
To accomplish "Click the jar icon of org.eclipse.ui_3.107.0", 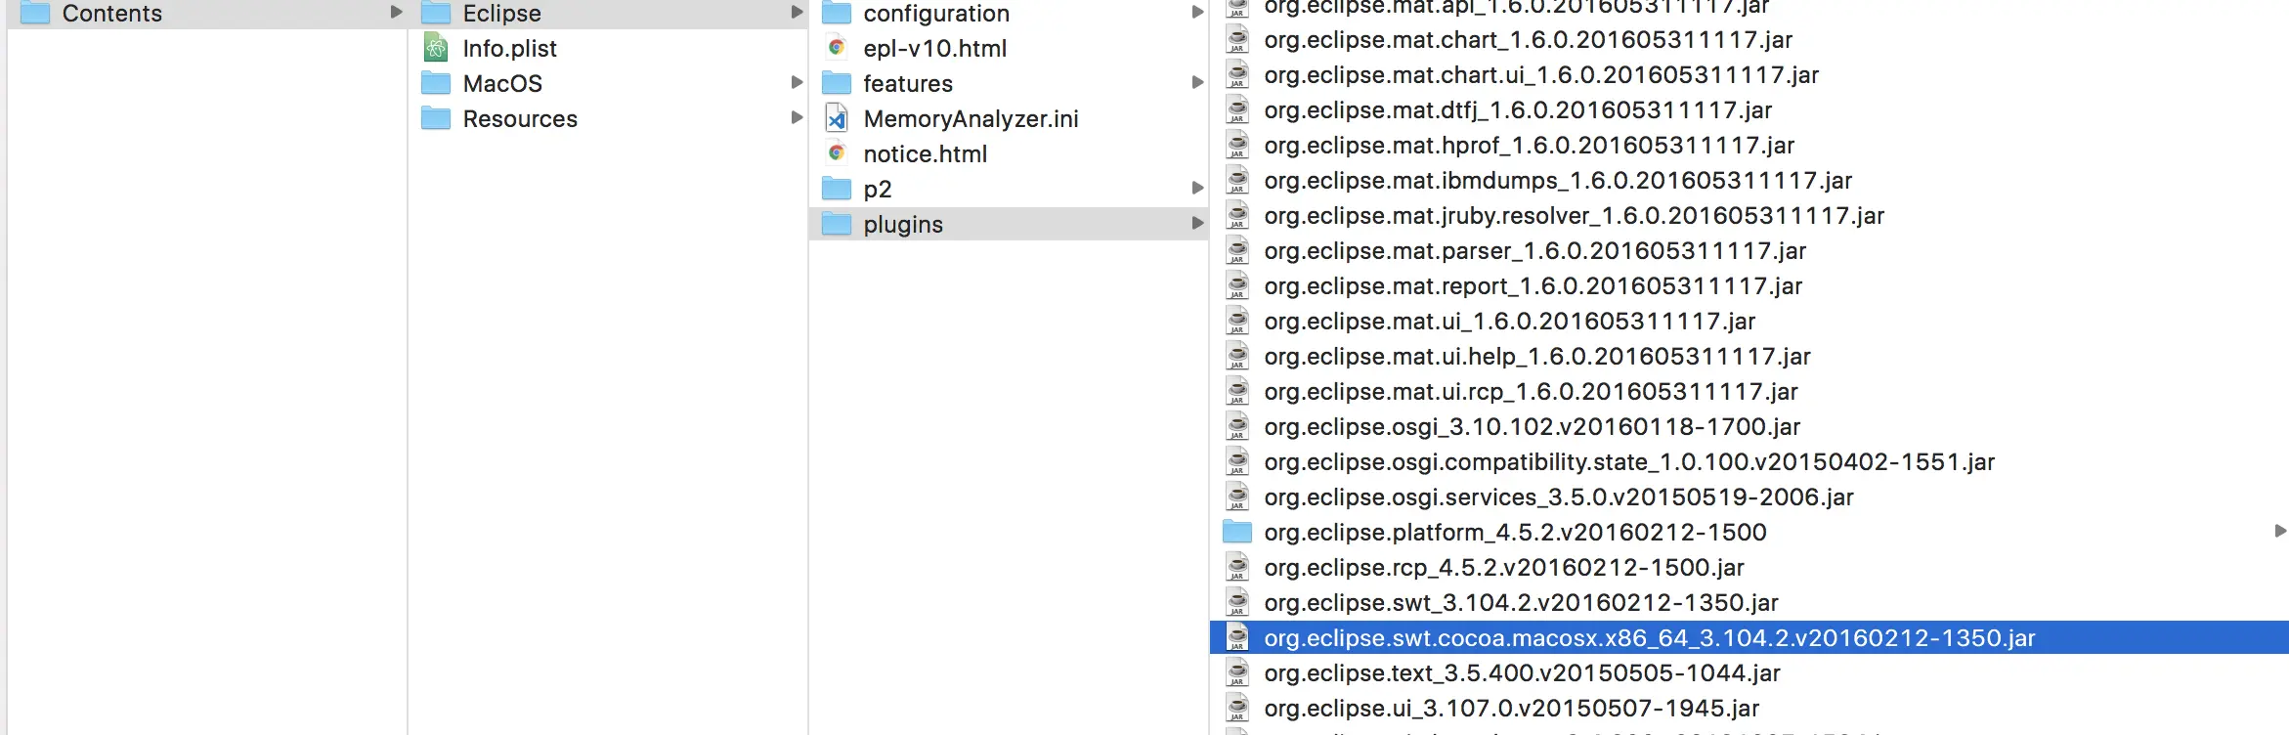I will coord(1237,708).
